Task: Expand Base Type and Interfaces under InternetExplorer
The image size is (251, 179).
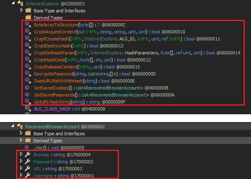Action: click(x=21, y=10)
